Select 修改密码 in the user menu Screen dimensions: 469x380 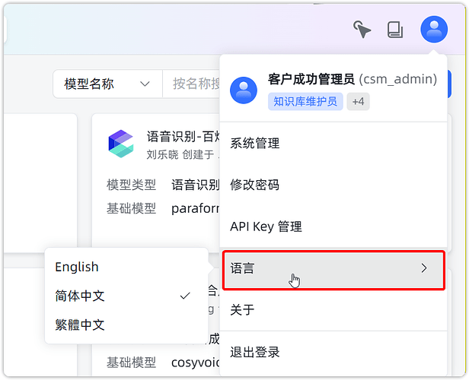[255, 185]
